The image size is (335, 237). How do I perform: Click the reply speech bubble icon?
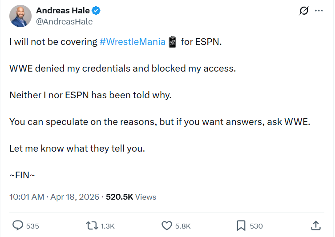pyautogui.click(x=18, y=225)
